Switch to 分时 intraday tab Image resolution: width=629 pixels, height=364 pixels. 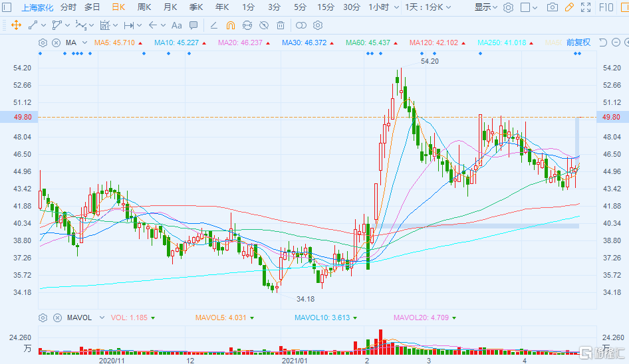coord(68,7)
